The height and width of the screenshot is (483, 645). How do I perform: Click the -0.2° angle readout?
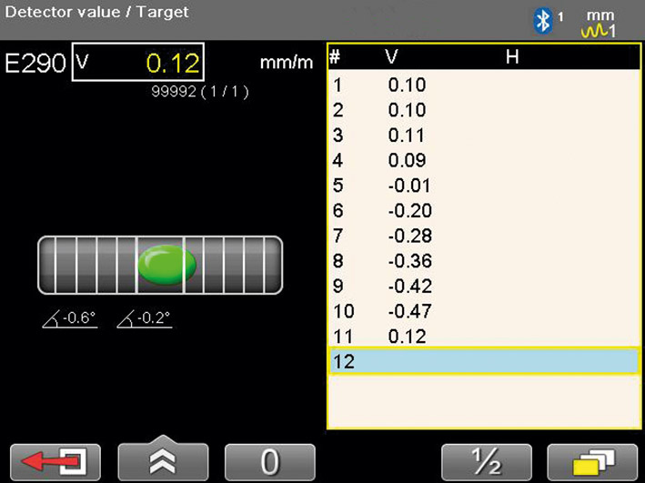145,318
